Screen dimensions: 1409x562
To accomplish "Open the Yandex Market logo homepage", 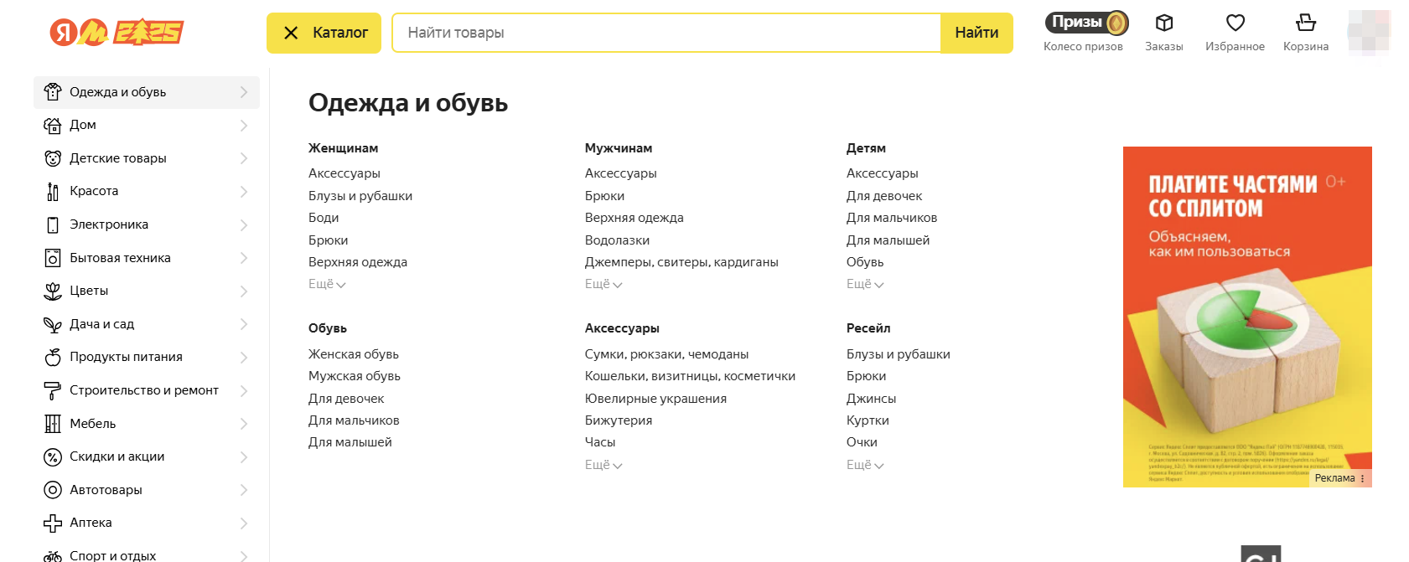I will click(x=117, y=33).
